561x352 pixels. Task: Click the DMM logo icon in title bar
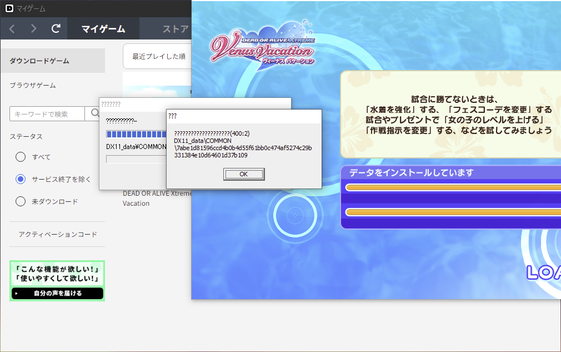(x=9, y=8)
